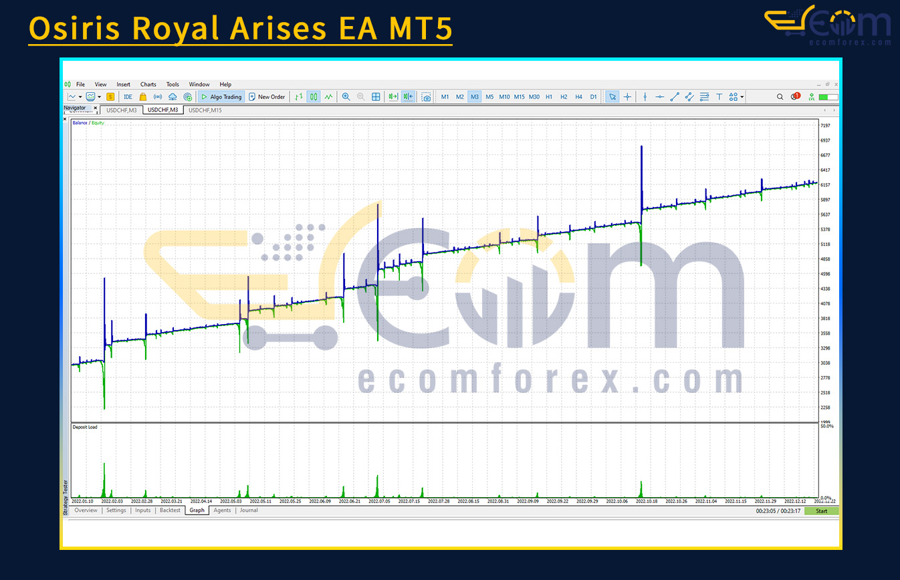900x580 pixels.
Task: Draw a vertical line
Action: point(645,97)
